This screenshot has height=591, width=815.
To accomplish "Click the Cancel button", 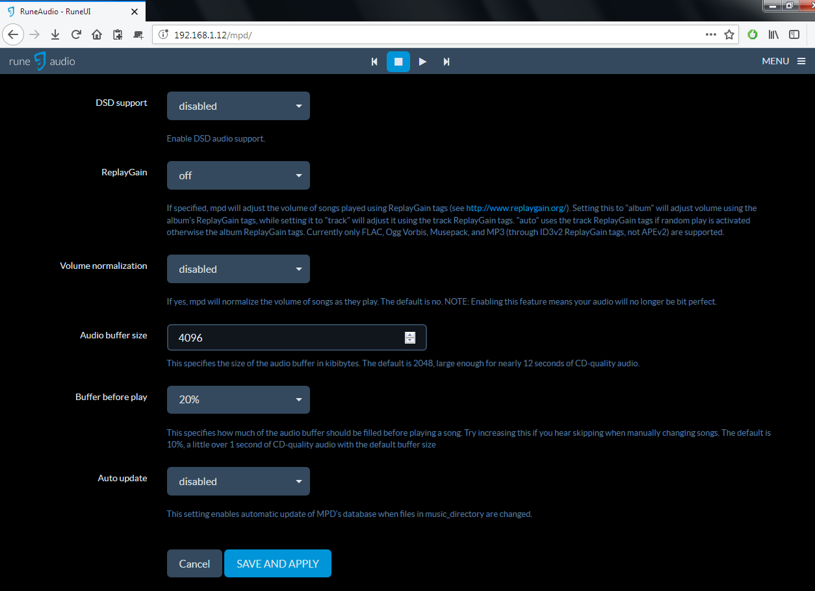I will click(194, 564).
